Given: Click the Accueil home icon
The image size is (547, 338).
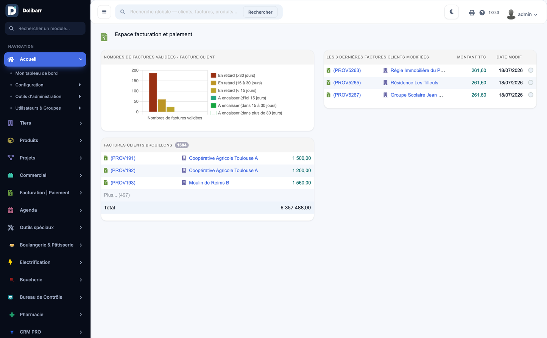Looking at the screenshot, I should coord(11,59).
